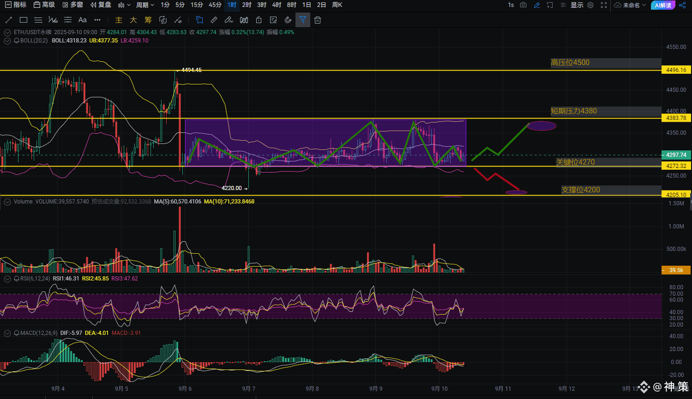Open the candlestick chart type dropdown
692x399 pixels.
(x=123, y=5)
